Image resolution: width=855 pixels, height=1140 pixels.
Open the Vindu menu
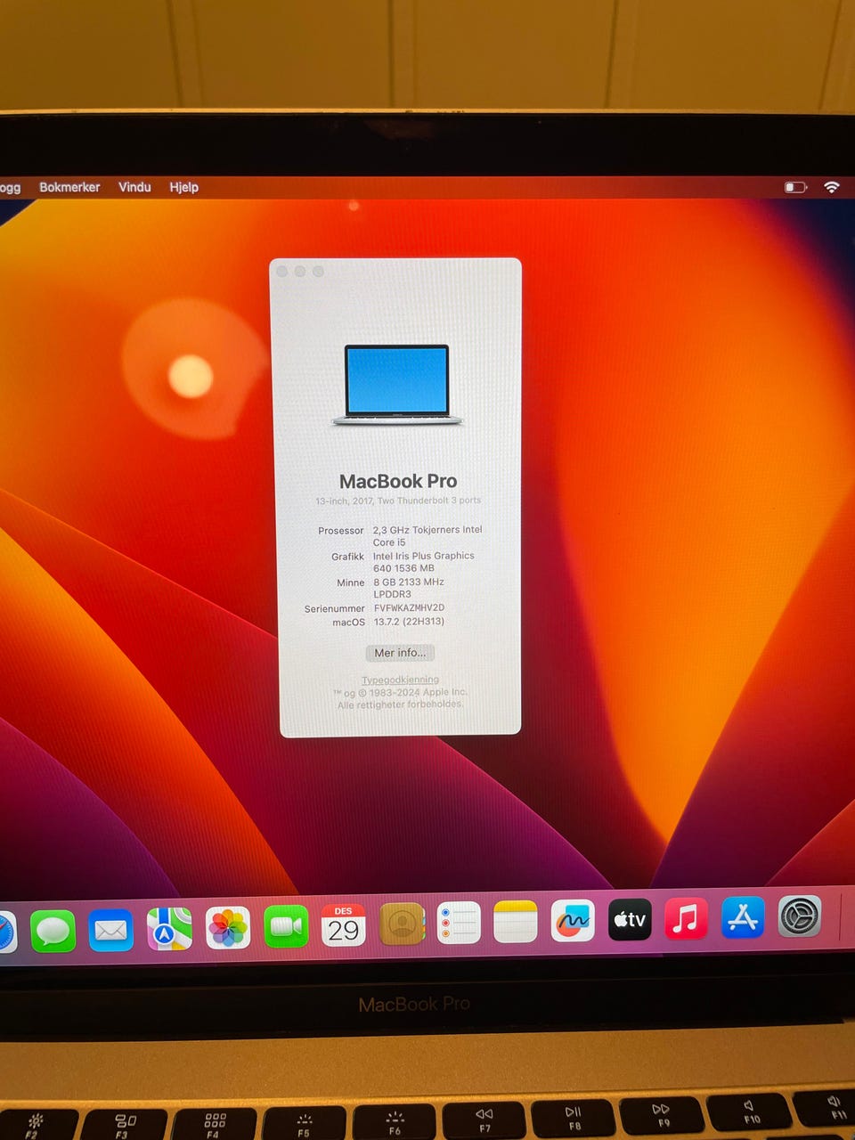(134, 187)
